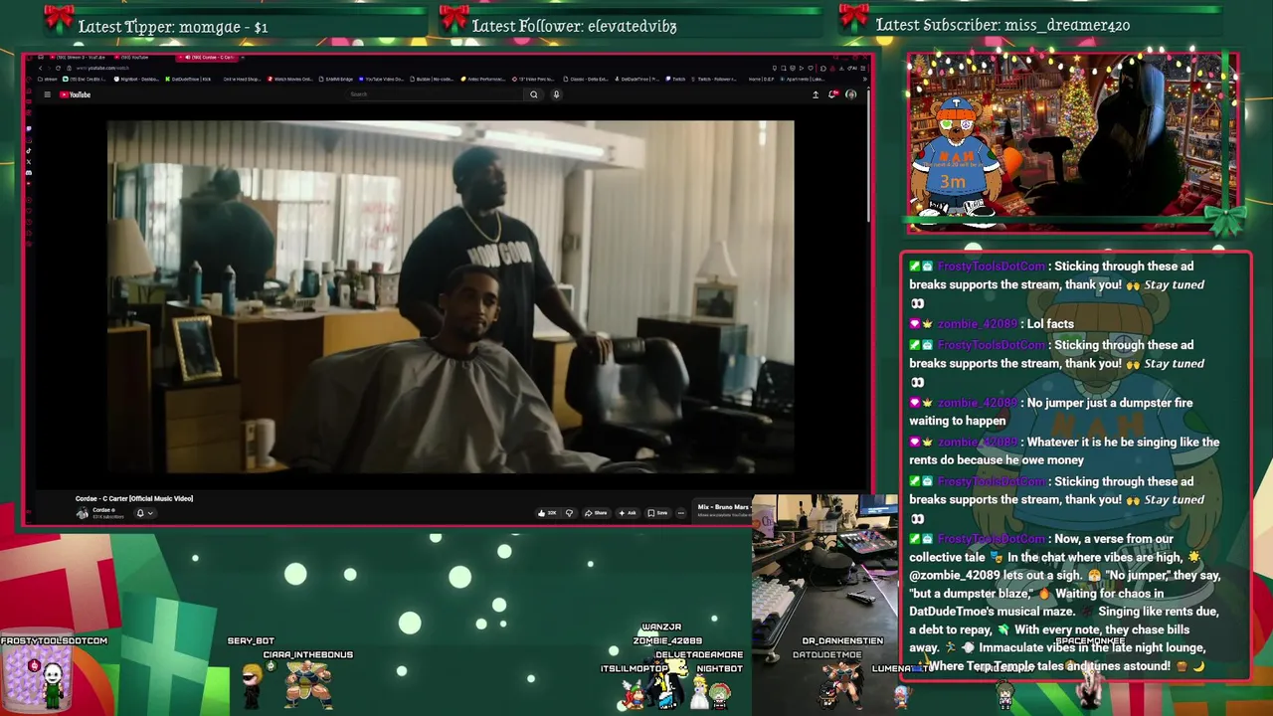Open the YouTube account avatar menu
This screenshot has width=1273, height=716.
[850, 94]
